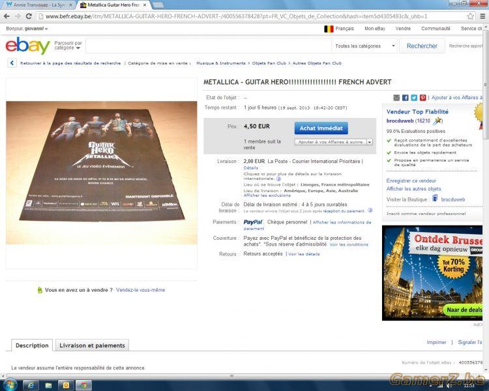This screenshot has height=391, width=489.
Task: Click the Imprimer link
Action: [436, 342]
